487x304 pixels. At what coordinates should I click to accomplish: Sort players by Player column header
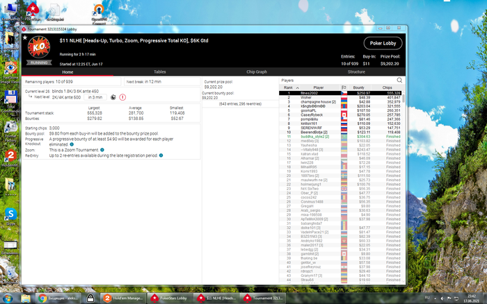(x=319, y=87)
